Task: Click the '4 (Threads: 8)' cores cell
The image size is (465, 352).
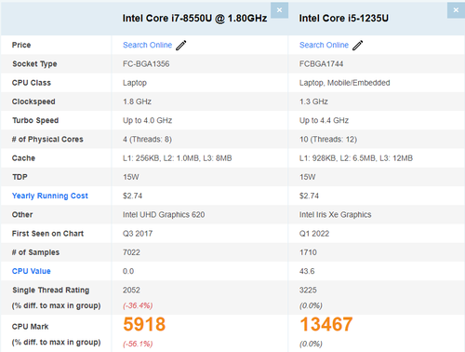Action: (147, 140)
